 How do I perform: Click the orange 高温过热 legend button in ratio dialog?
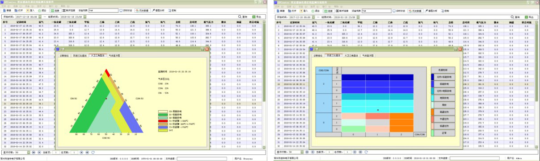pyautogui.click(x=443, y=112)
